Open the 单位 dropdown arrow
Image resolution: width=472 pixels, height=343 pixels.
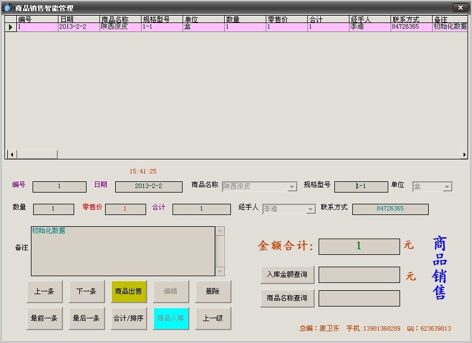point(447,187)
